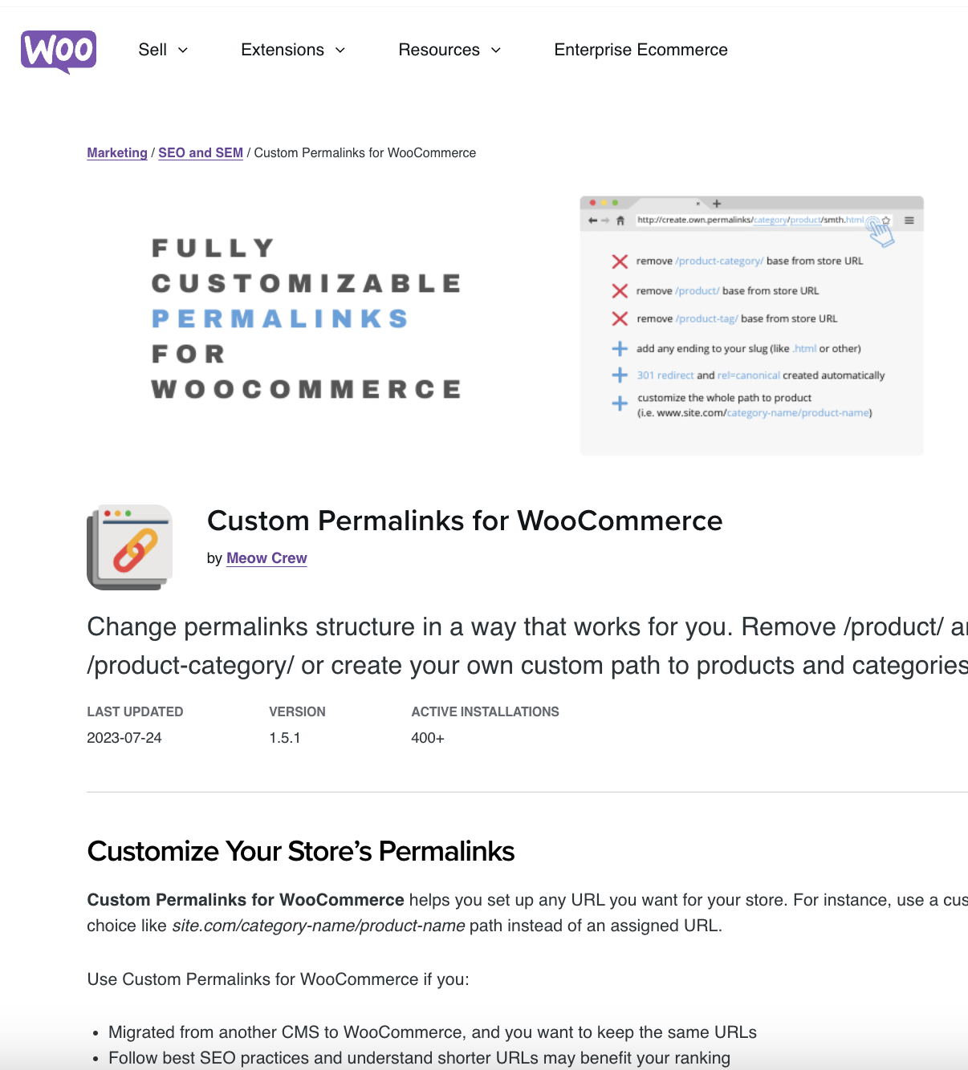
Task: Open the Meow Crew author link
Action: [266, 557]
